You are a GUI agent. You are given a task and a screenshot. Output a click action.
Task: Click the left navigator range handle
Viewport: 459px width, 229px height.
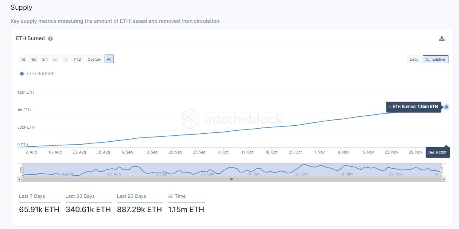click(22, 170)
